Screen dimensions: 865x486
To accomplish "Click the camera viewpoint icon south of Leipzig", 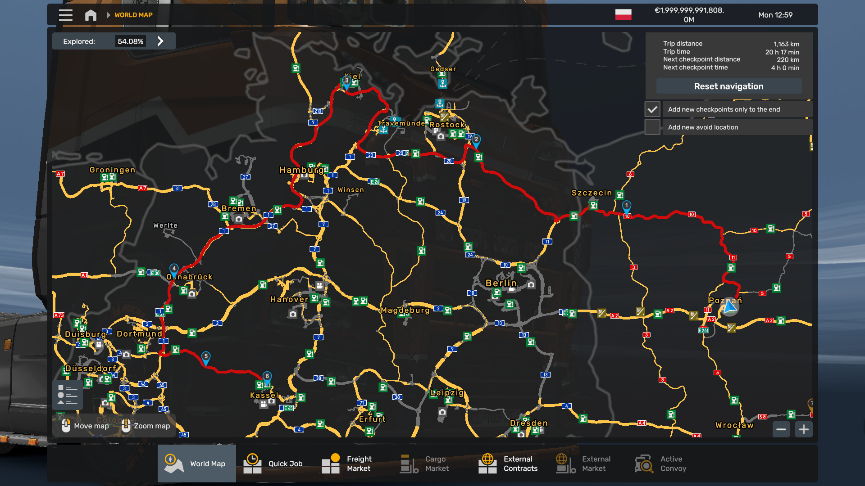I will pos(442,412).
